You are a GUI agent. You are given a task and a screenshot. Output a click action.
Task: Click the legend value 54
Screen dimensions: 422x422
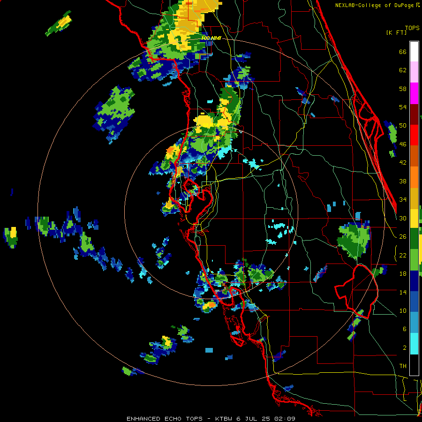coord(403,107)
